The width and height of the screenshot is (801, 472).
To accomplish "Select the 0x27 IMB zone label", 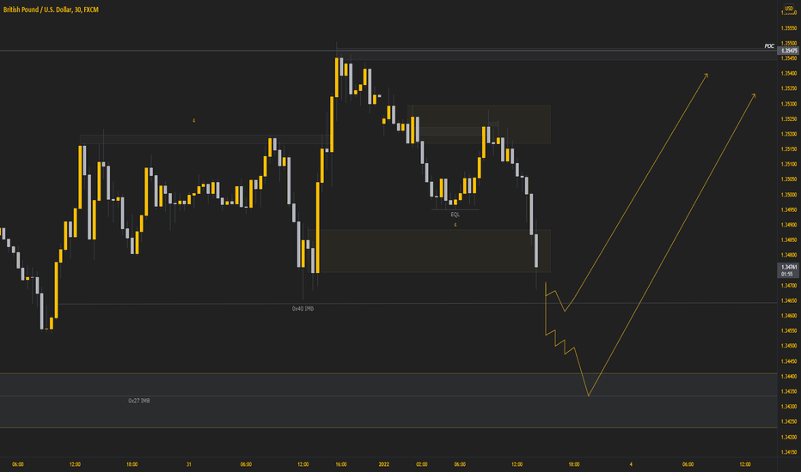I will [x=139, y=401].
